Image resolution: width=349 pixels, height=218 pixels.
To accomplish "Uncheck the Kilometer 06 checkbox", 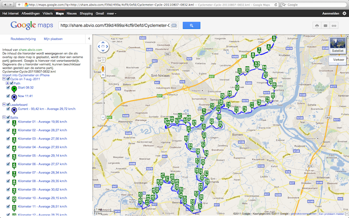I will coord(8,164).
